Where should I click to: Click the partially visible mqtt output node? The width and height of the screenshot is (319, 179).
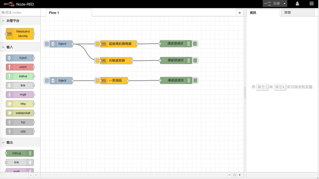(x=20, y=171)
